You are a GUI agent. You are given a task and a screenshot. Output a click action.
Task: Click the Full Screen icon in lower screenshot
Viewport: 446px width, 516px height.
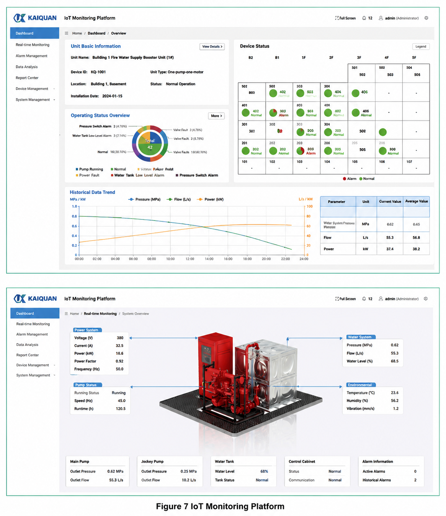[x=337, y=299]
